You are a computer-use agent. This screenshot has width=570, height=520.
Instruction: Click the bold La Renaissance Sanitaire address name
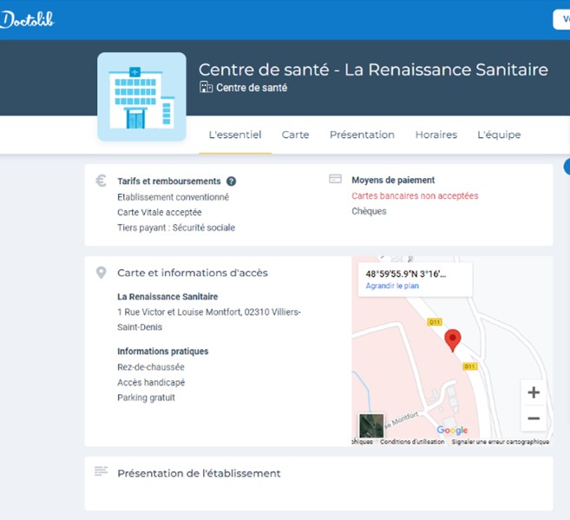167,297
